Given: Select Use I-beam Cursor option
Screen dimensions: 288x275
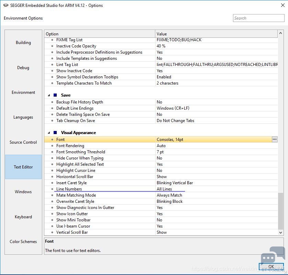Looking at the screenshot, I should tap(161, 226).
